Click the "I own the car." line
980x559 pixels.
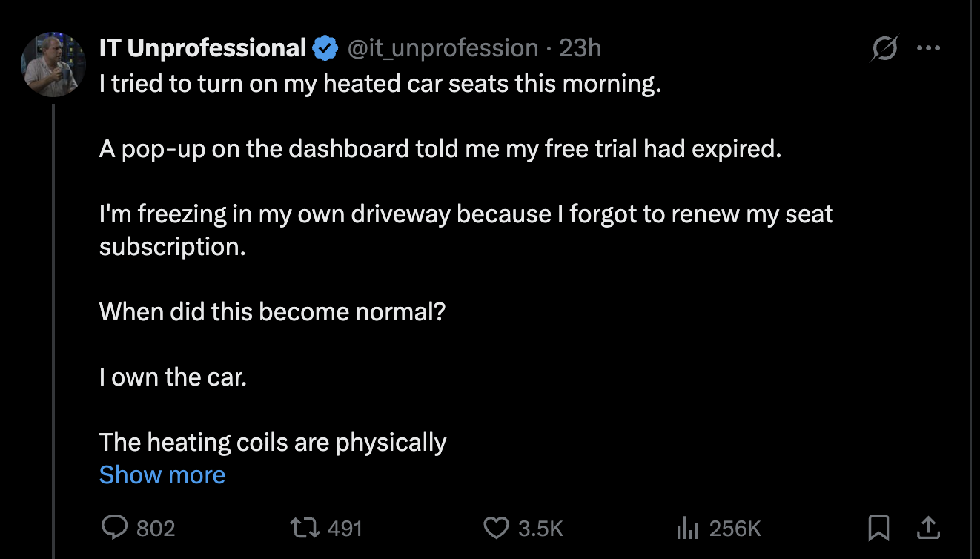pyautogui.click(x=173, y=377)
